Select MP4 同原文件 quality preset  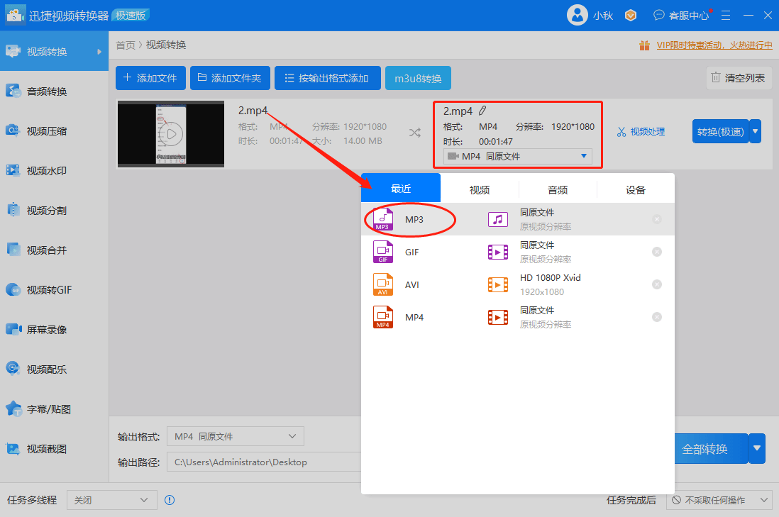click(x=545, y=317)
